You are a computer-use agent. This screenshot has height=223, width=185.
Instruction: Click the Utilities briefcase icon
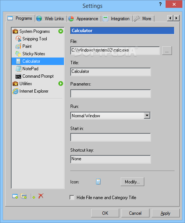tap(15, 84)
